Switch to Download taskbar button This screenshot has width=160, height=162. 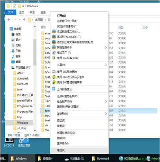point(100,158)
